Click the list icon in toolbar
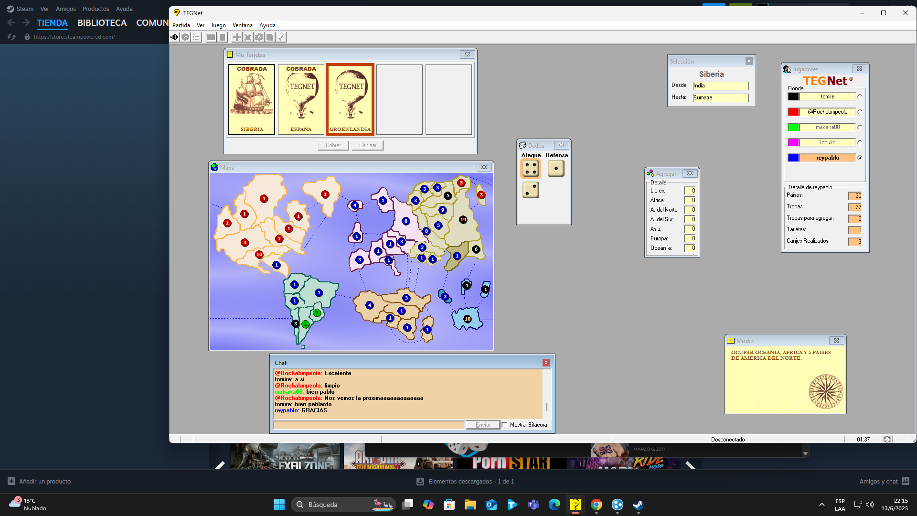Image resolution: width=917 pixels, height=516 pixels. (196, 37)
